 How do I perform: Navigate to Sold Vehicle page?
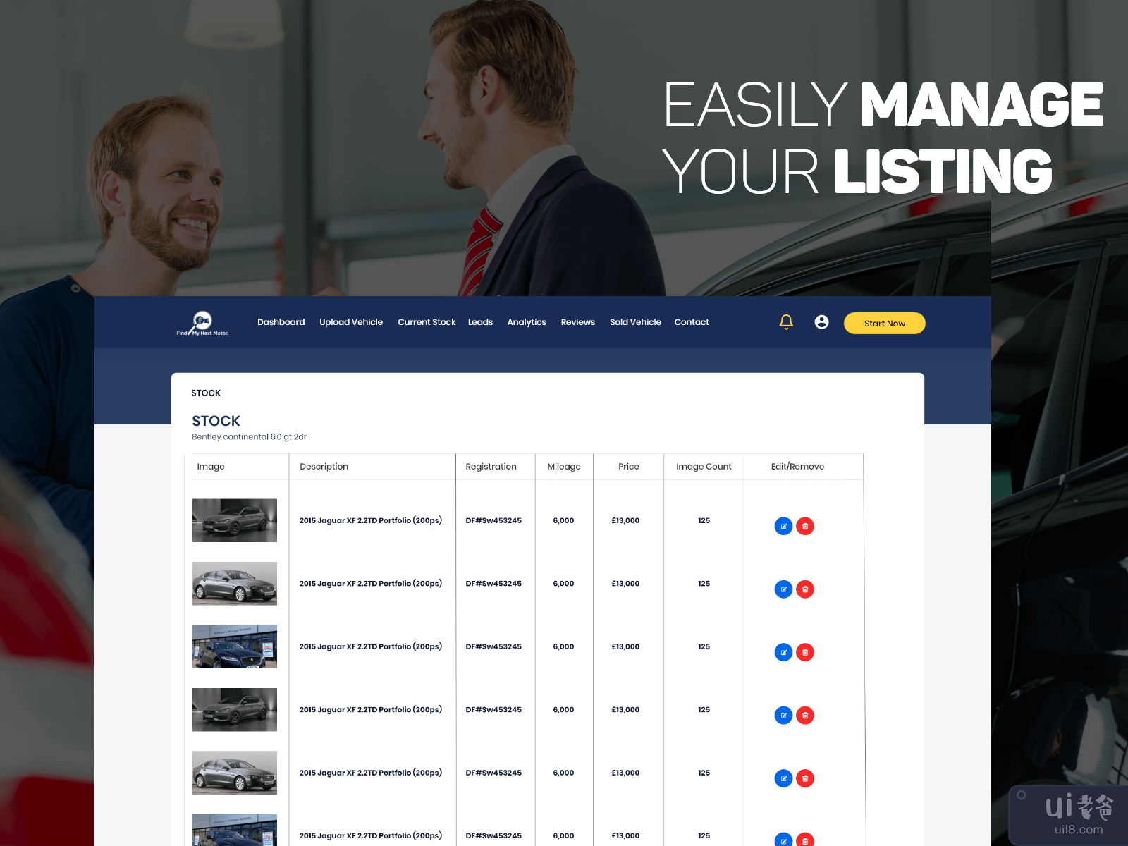pyautogui.click(x=635, y=322)
